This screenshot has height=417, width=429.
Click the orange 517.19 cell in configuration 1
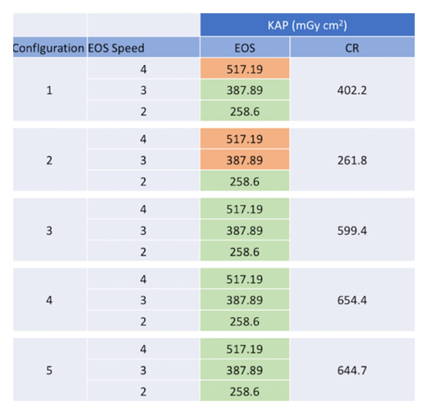coord(245,69)
